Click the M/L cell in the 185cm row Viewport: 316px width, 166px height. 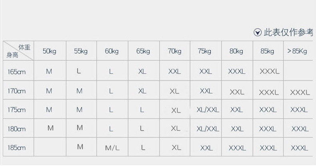(x=112, y=148)
